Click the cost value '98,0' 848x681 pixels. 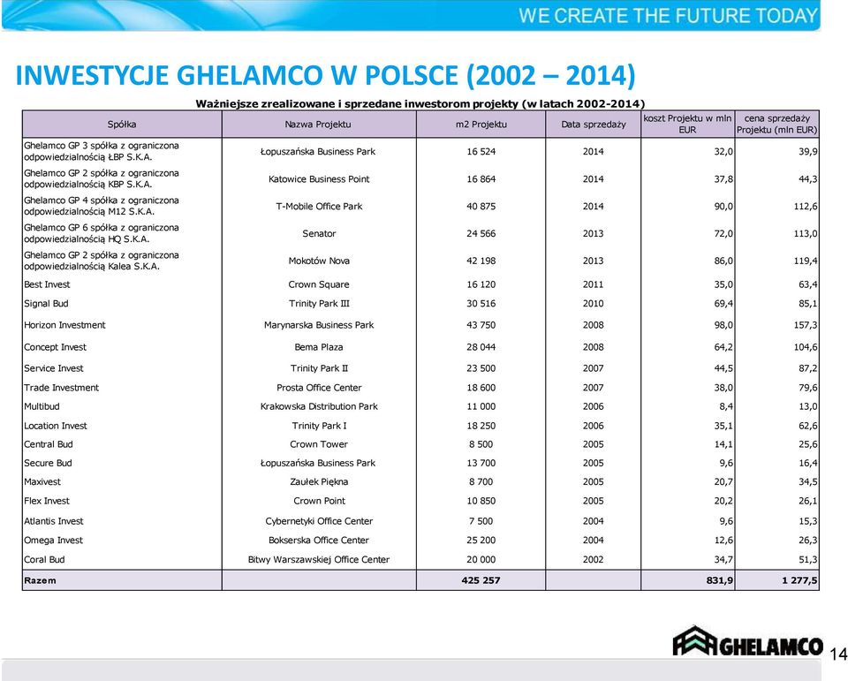(723, 325)
